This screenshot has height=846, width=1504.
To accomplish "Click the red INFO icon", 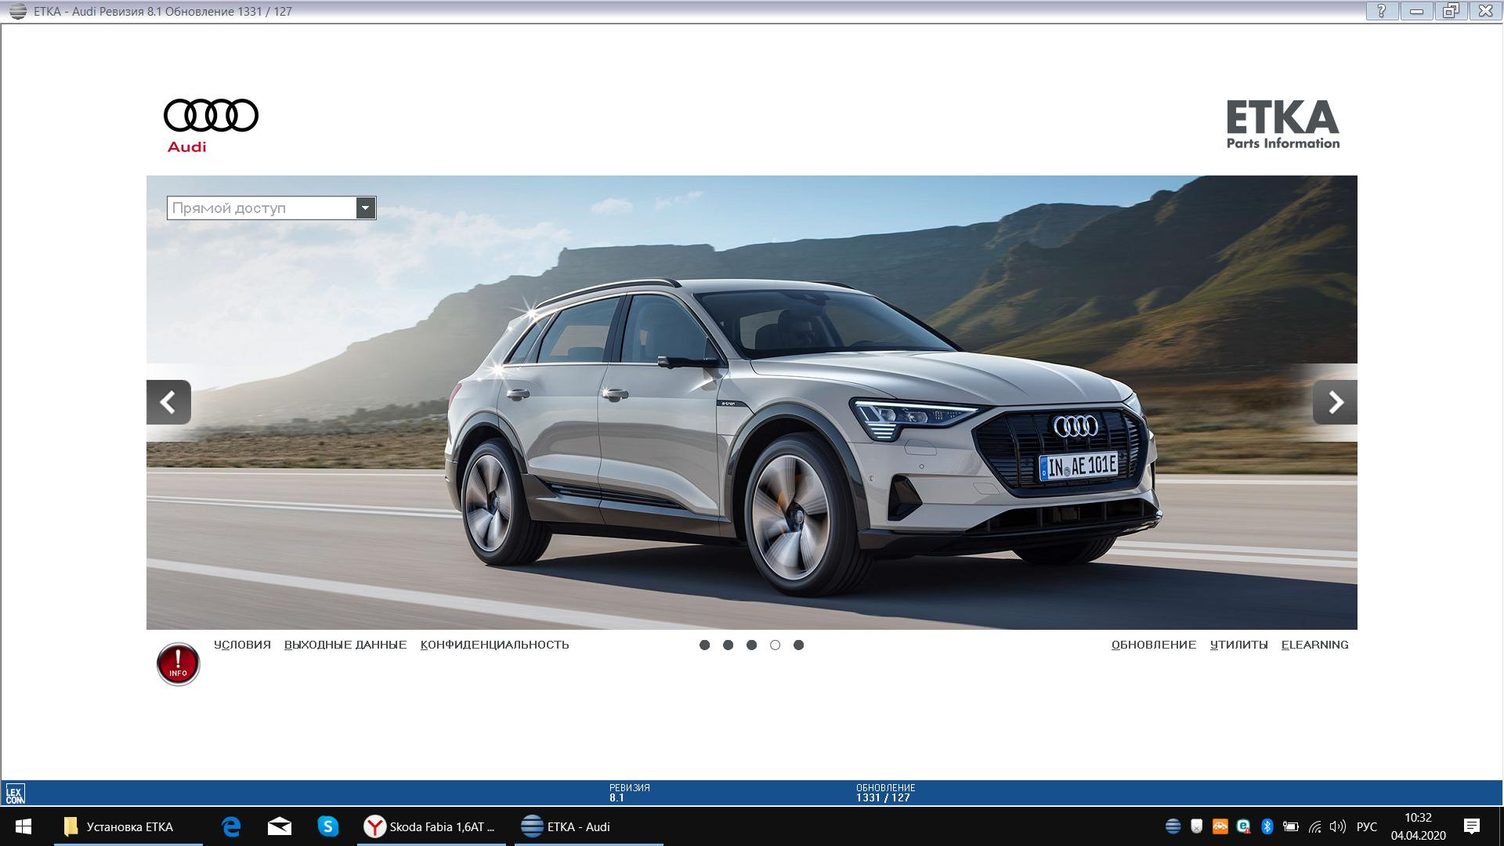I will 178,664.
